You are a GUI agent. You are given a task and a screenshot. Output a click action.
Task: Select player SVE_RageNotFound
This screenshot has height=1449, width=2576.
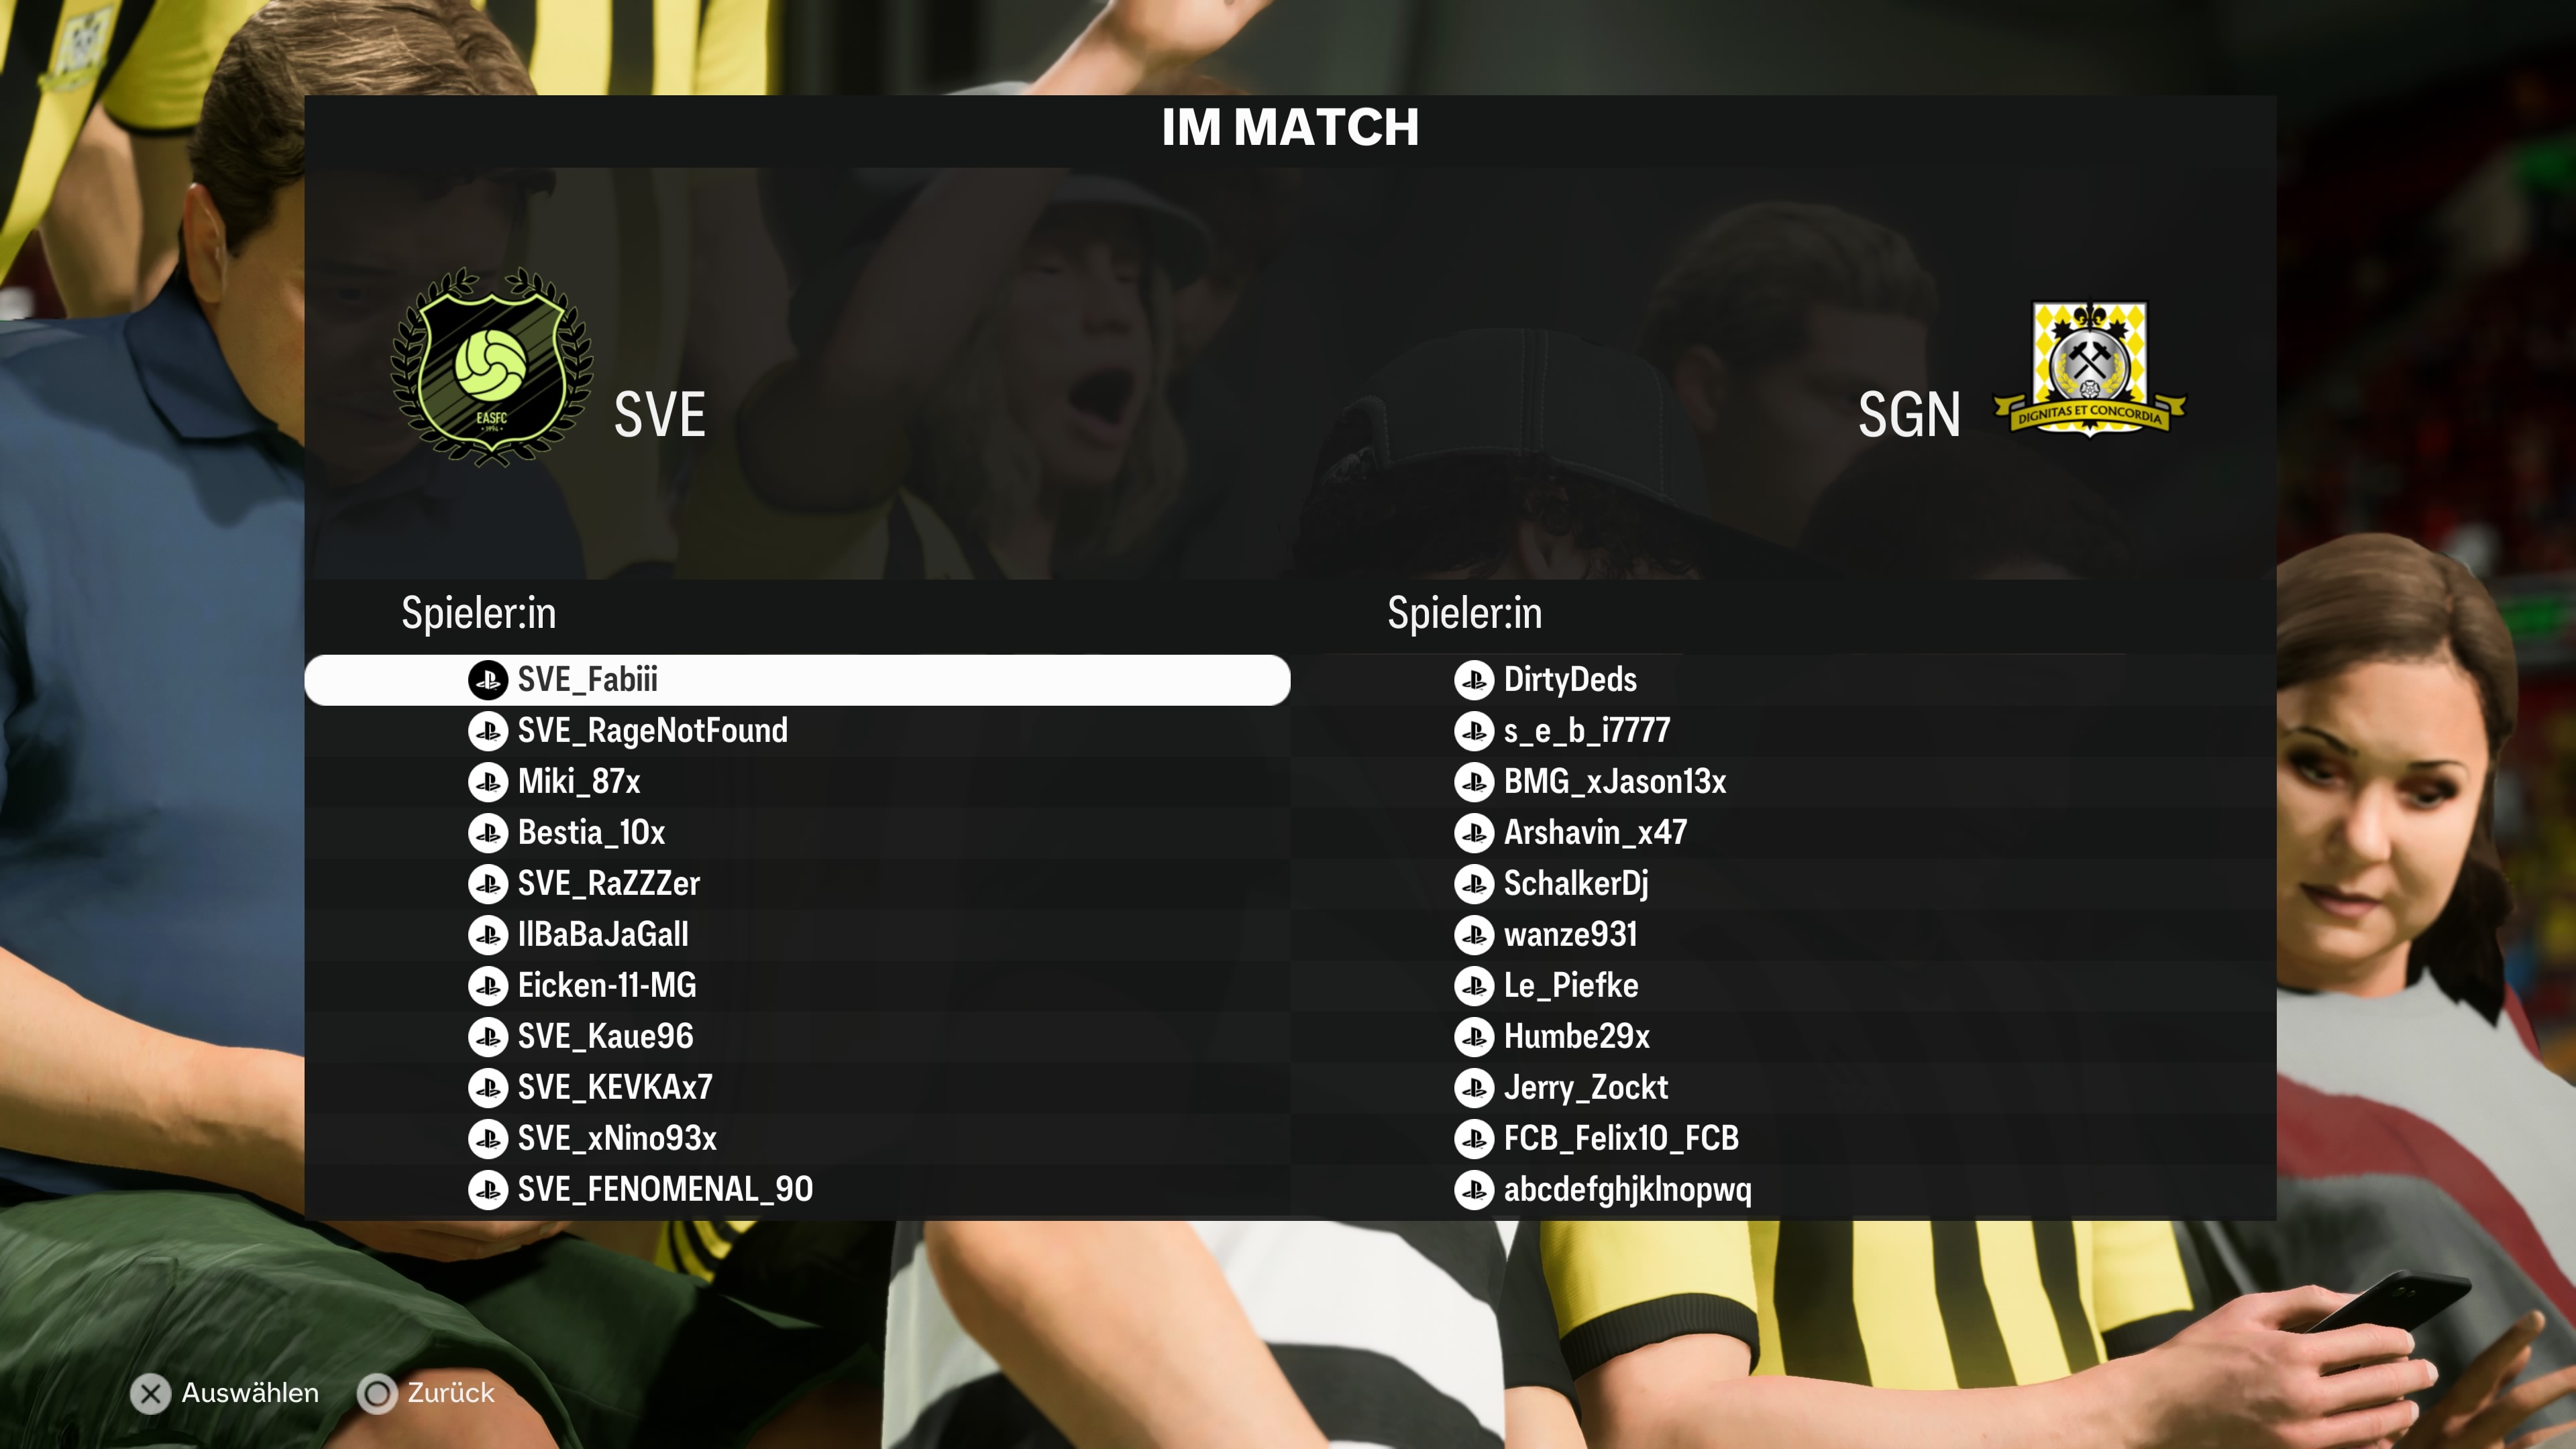797,731
